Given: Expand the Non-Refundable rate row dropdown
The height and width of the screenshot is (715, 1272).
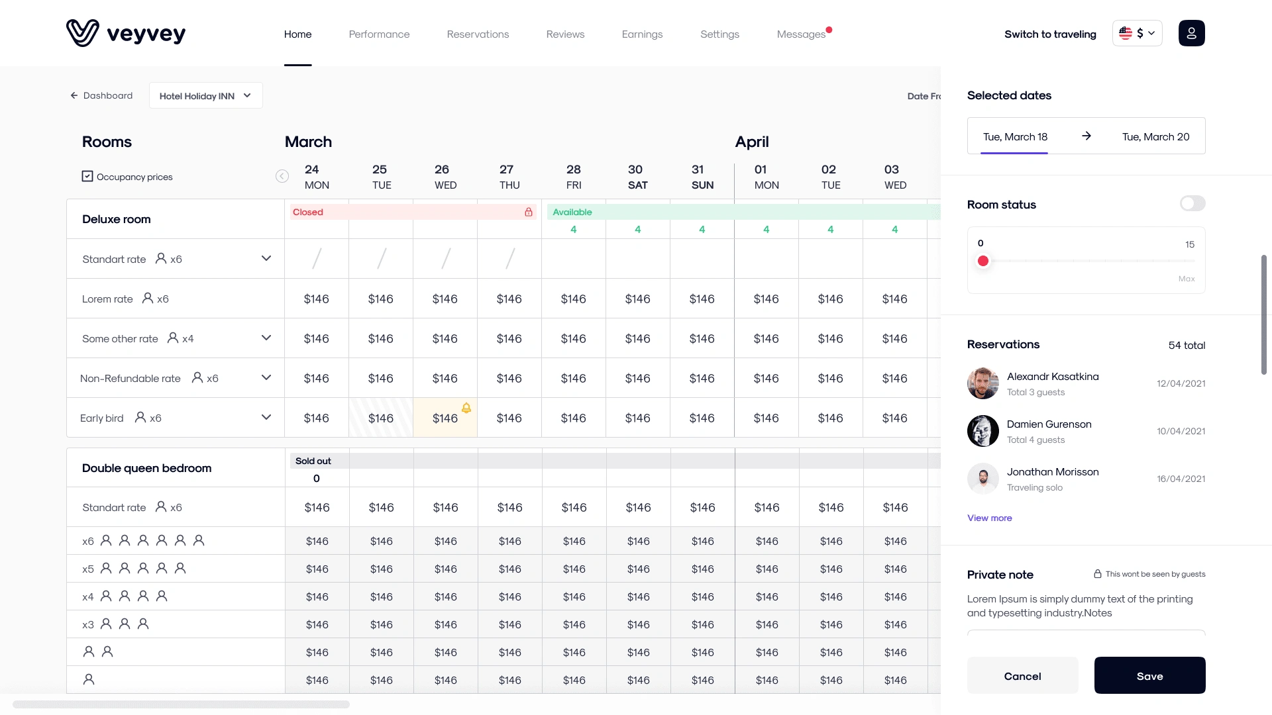Looking at the screenshot, I should click(x=266, y=377).
